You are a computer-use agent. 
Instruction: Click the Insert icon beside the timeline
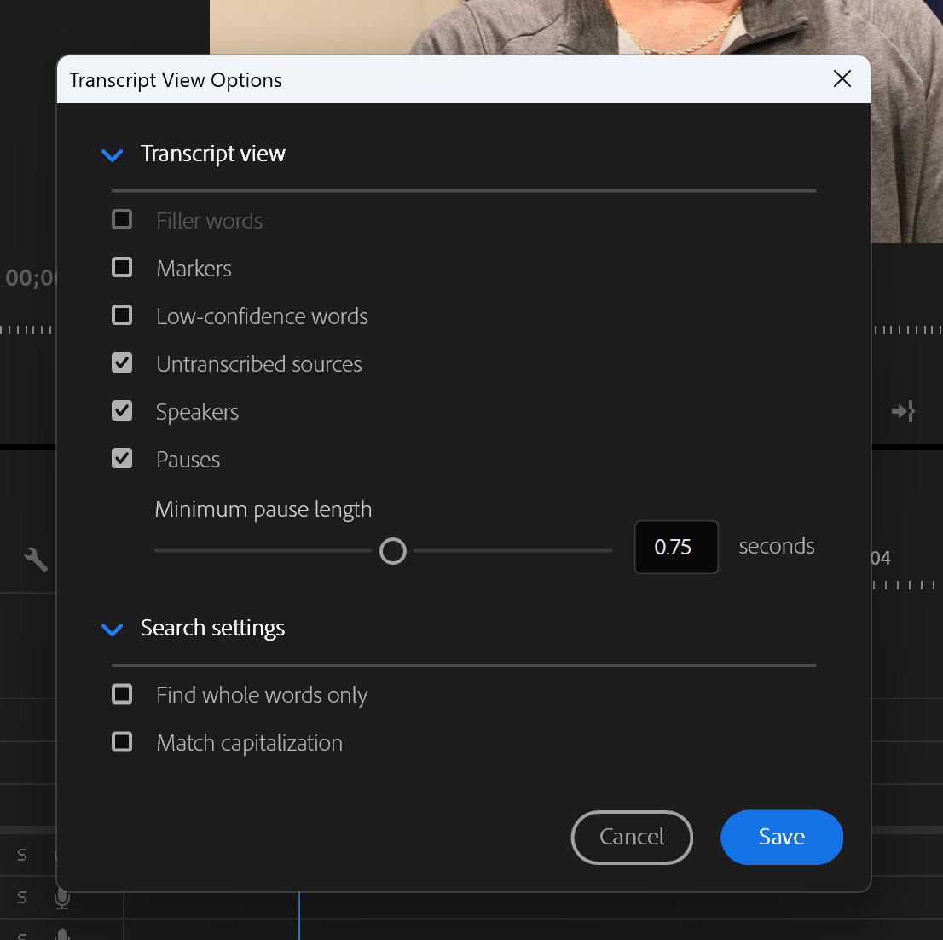coord(903,411)
